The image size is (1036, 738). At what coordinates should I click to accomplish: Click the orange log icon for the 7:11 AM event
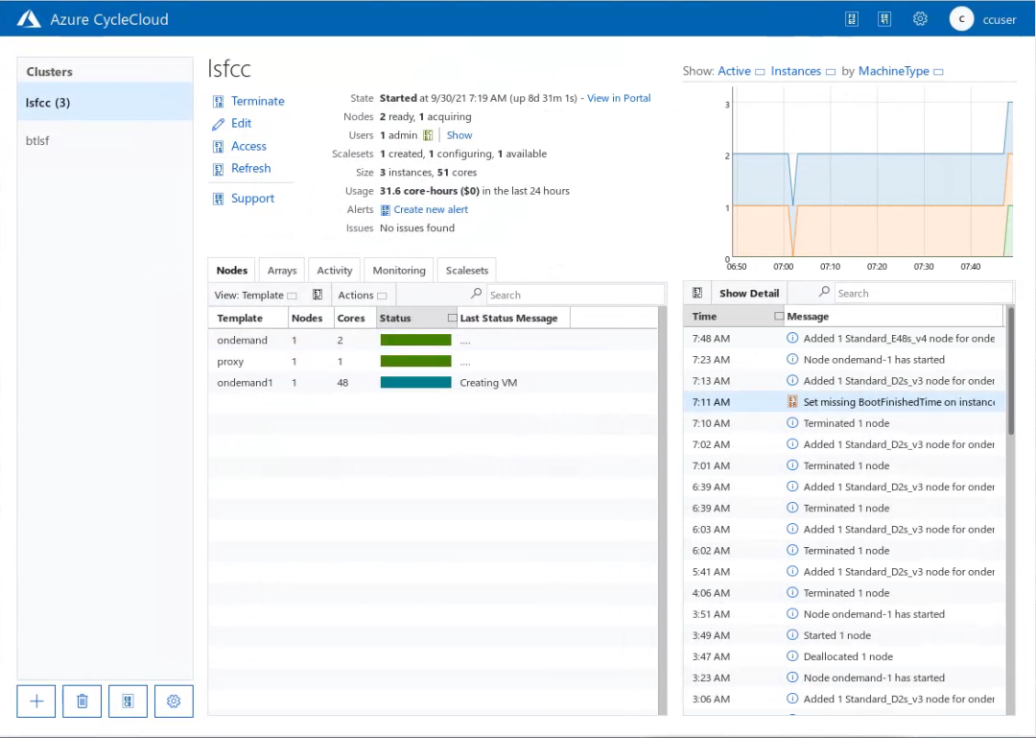click(x=792, y=401)
